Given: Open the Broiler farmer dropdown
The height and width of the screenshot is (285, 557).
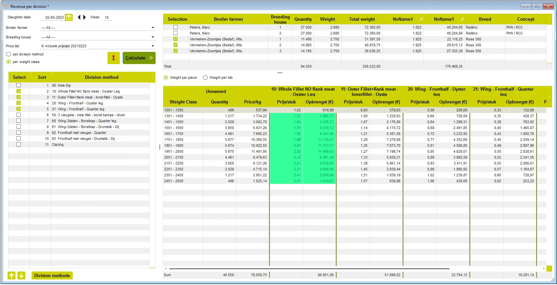Looking at the screenshot, I should coord(153,28).
